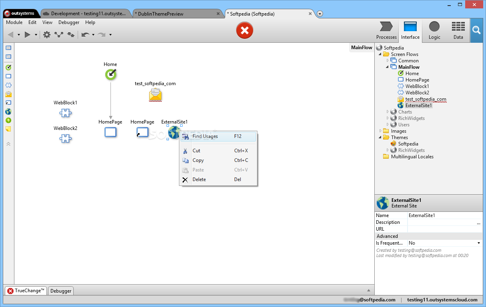Switch to the Logic layer tab
This screenshot has height=307, width=486.
(434, 30)
